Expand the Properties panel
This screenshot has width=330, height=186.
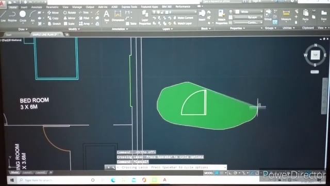[238, 28]
